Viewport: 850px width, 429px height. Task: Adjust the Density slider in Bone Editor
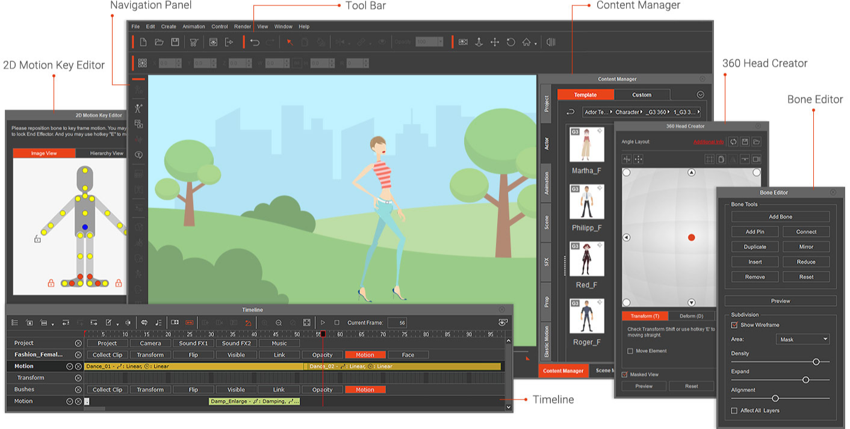tap(817, 362)
